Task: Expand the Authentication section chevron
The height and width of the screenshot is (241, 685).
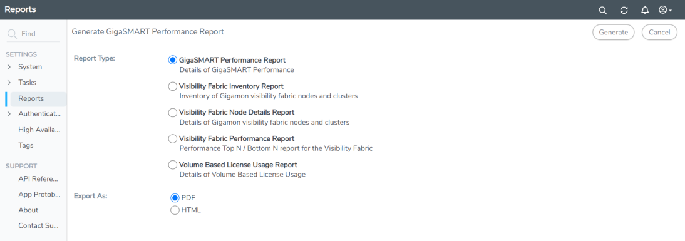Action: [x=9, y=114]
